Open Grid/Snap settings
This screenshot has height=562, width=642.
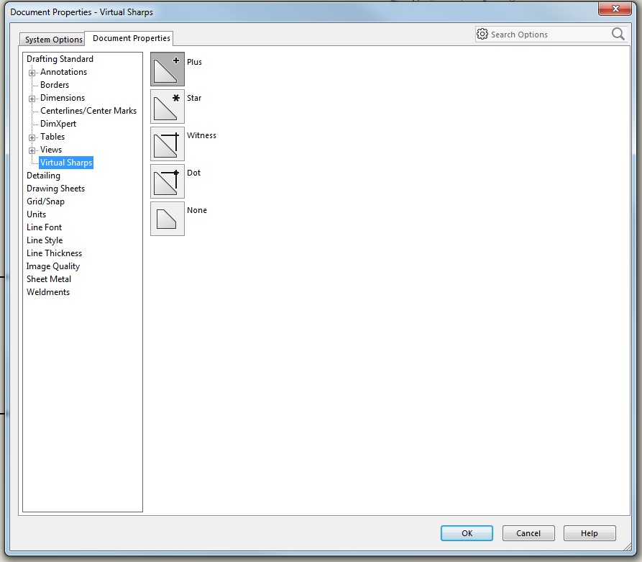(x=45, y=201)
